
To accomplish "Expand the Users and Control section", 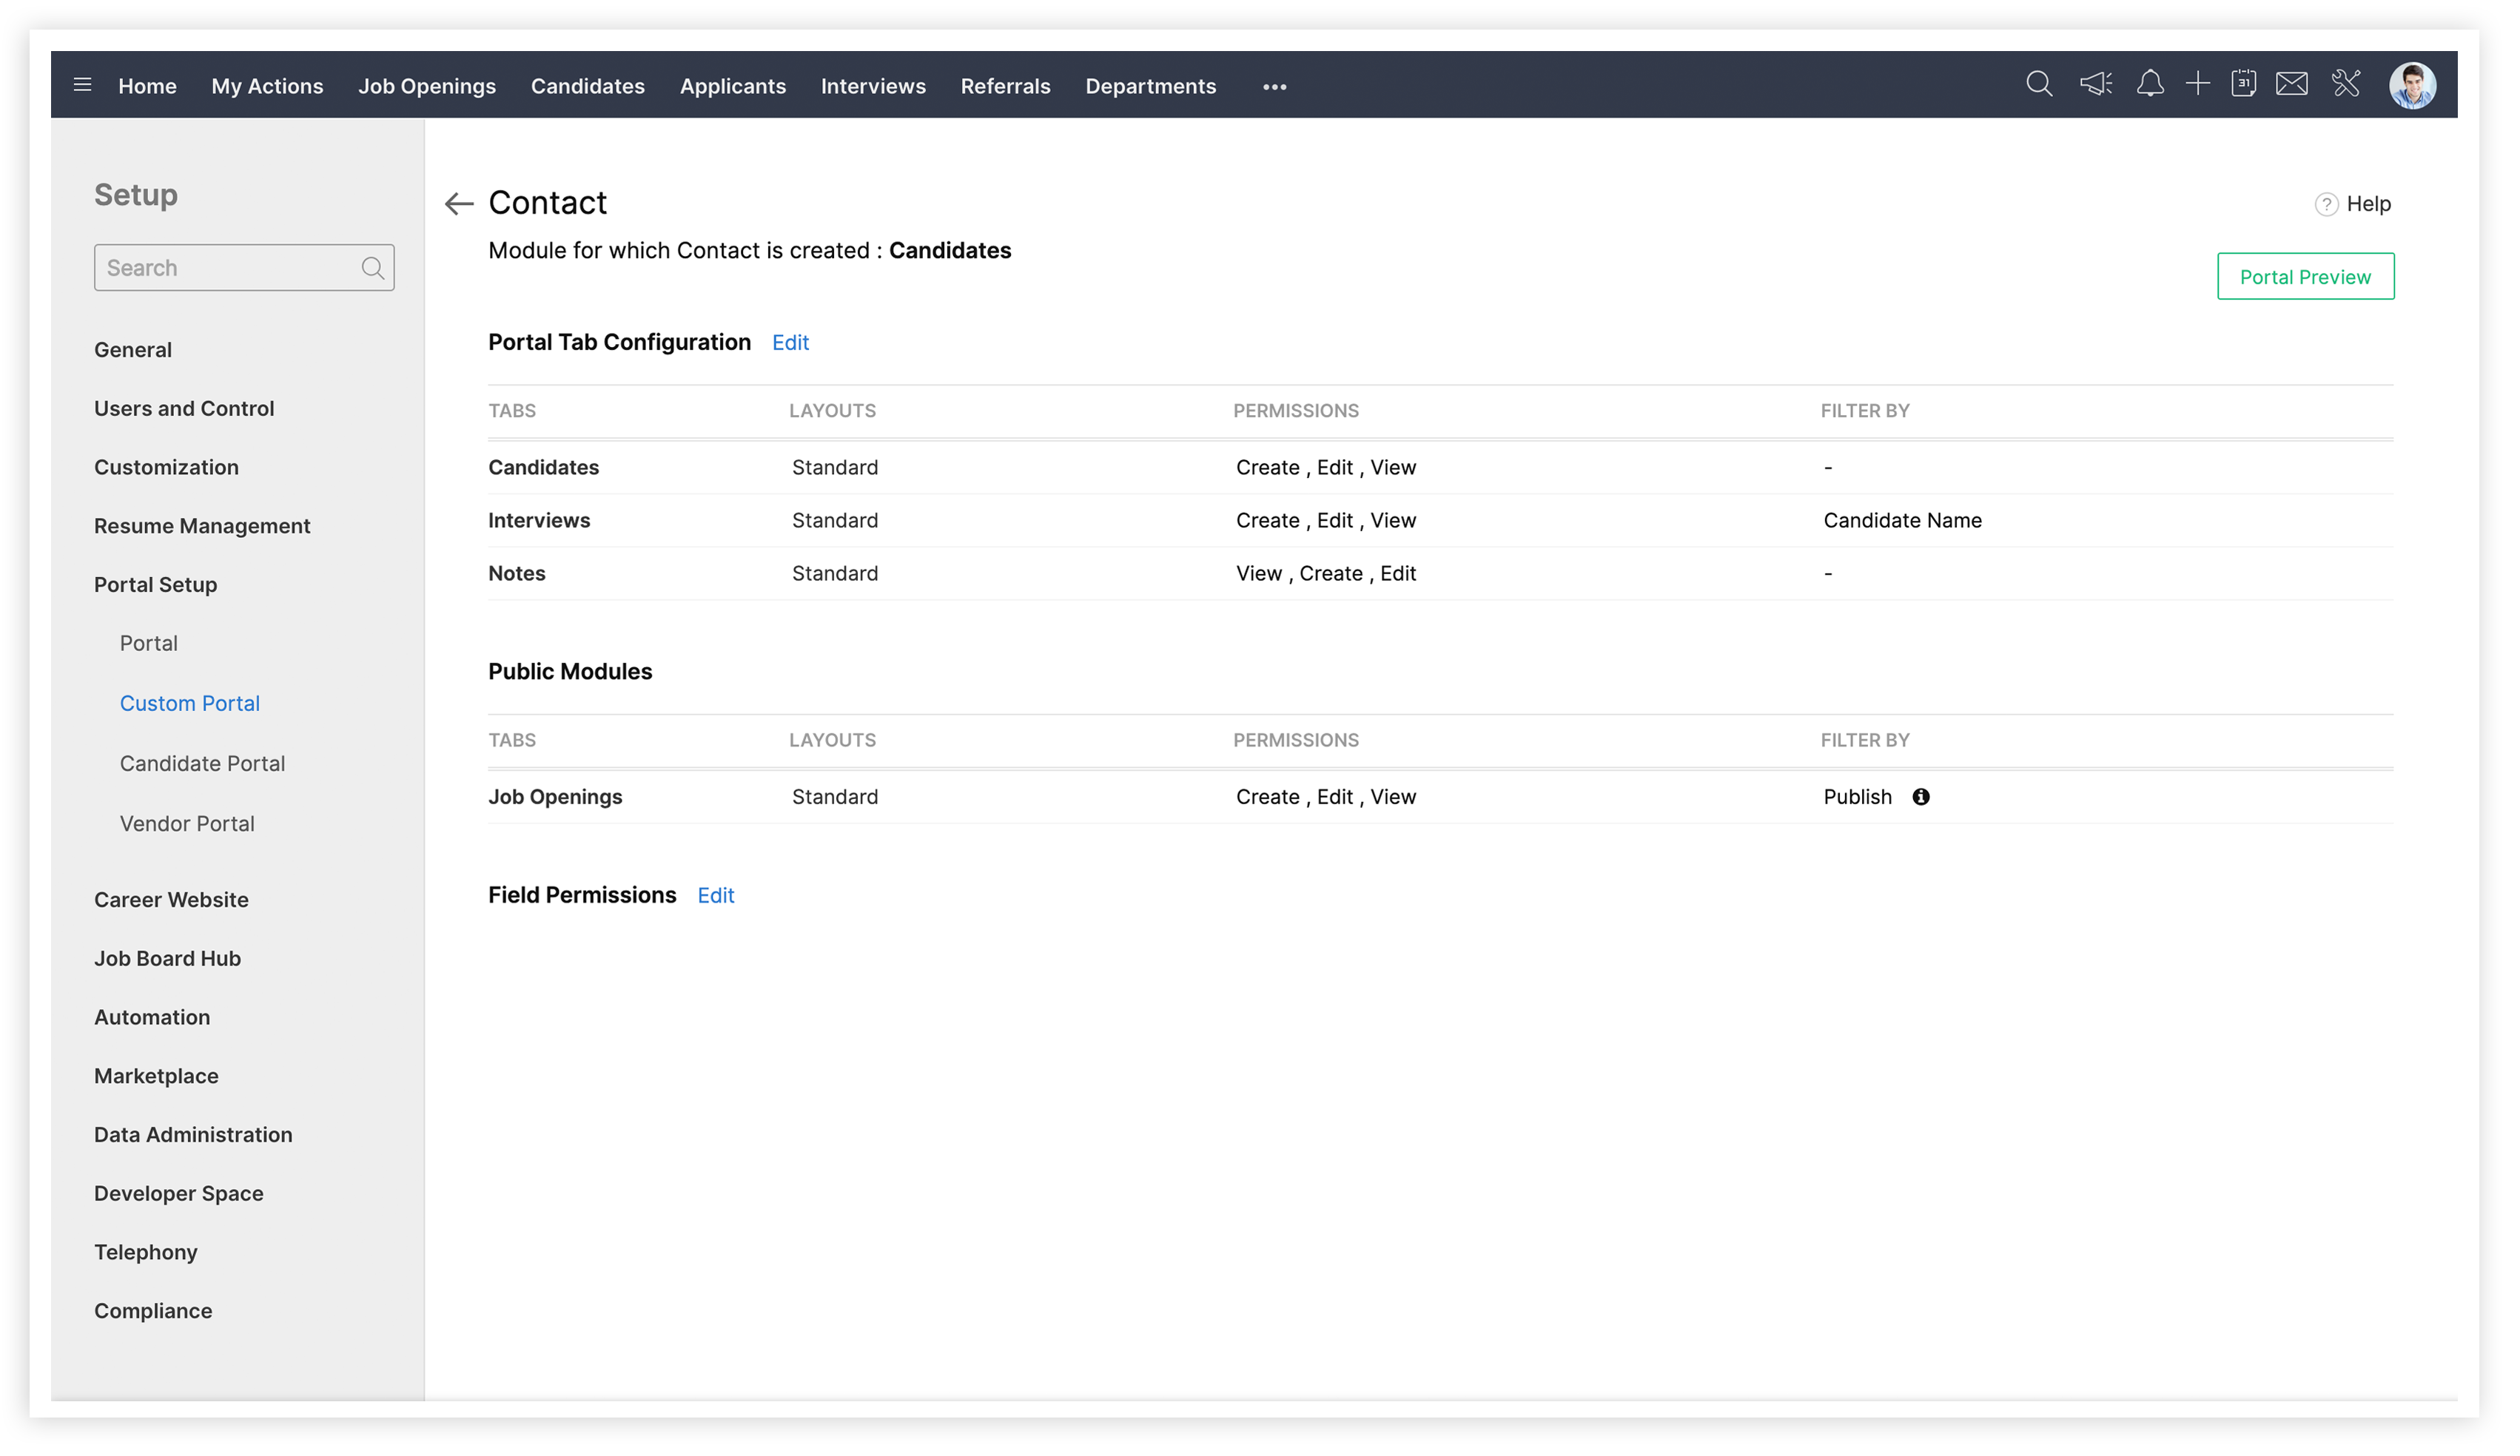I will pyautogui.click(x=185, y=410).
